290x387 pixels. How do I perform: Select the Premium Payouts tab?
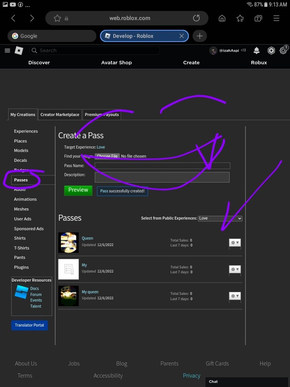(102, 115)
